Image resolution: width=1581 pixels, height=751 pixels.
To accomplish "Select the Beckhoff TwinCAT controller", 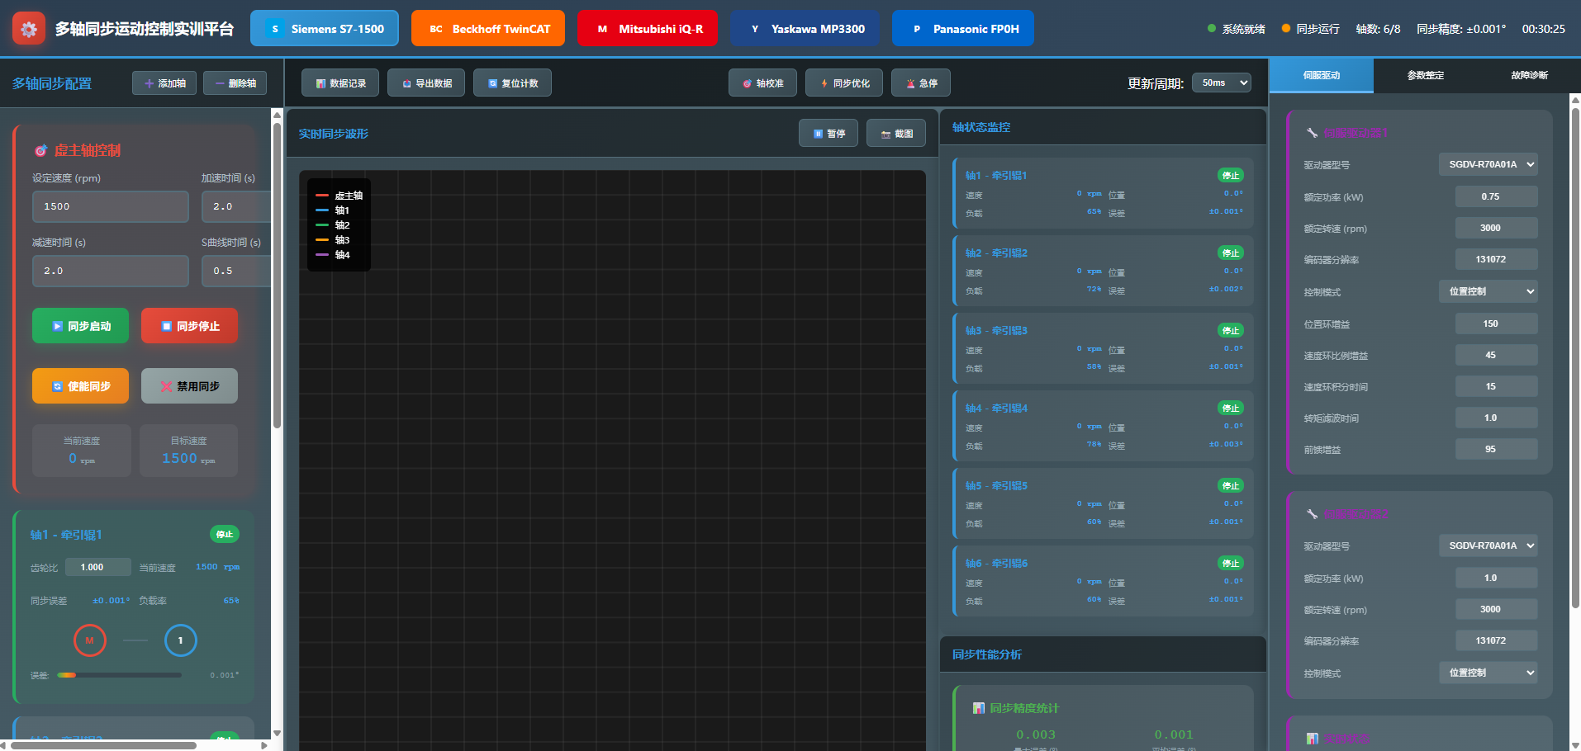I will point(488,29).
